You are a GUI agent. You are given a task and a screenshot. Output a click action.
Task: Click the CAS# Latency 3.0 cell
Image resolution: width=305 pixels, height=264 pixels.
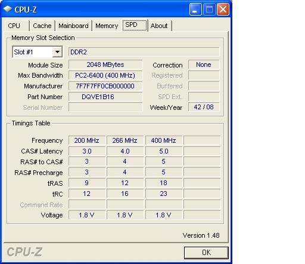[x=87, y=151]
